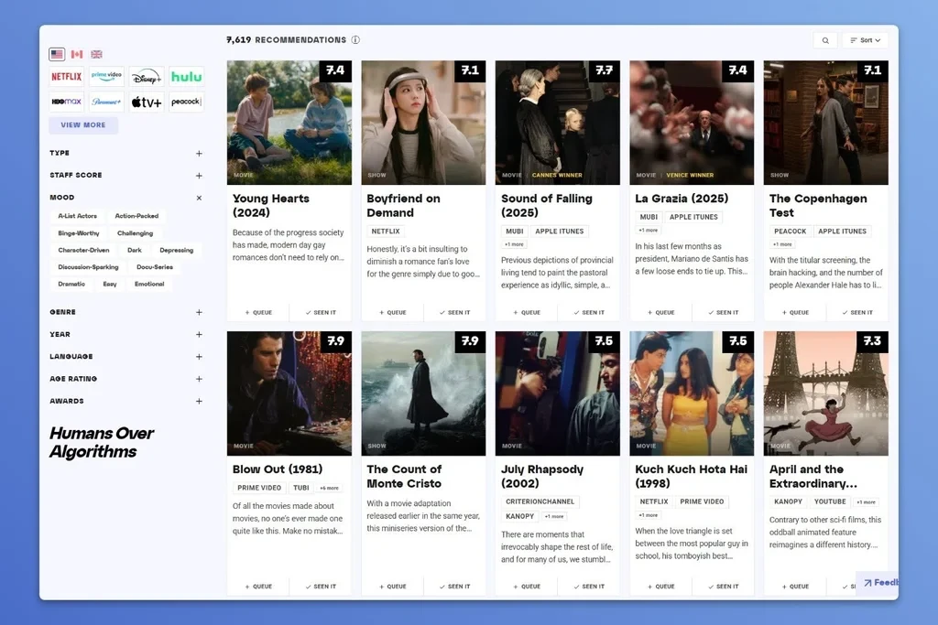Viewport: 938px width, 625px height.
Task: Expand the Genre filter section
Action: point(199,313)
